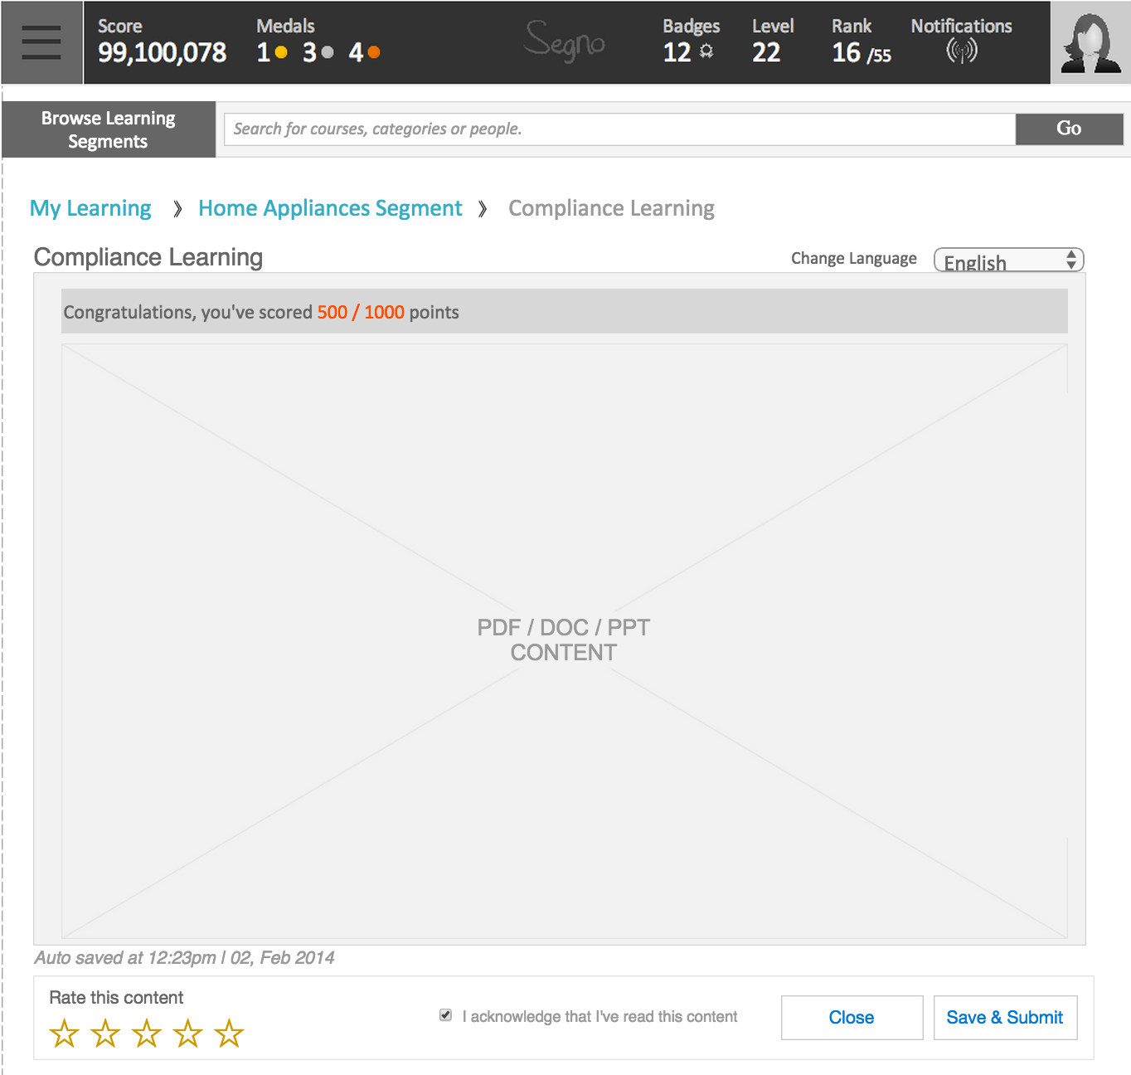
Task: Click the Notifications label
Action: [x=962, y=27]
